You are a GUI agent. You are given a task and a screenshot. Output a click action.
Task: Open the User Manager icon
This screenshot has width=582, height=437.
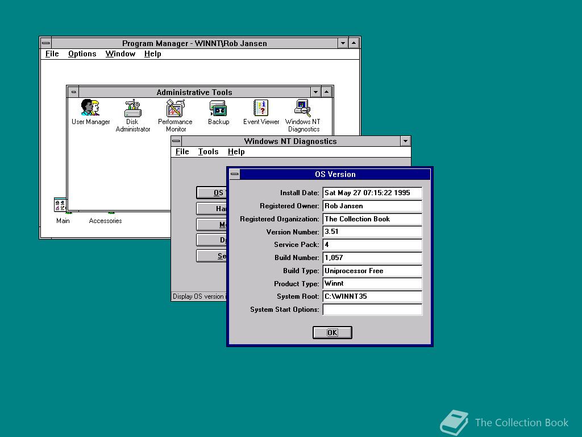[90, 112]
